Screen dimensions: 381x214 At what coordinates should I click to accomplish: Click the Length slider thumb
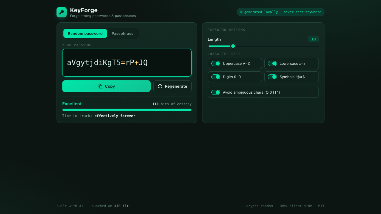[233, 46]
